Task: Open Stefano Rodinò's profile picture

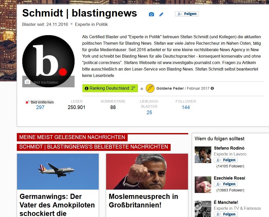Action: click(x=203, y=155)
